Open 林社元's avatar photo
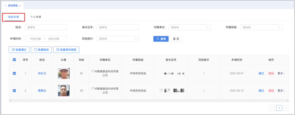Image resolution: width=295 pixels, height=115 pixels. click(63, 73)
